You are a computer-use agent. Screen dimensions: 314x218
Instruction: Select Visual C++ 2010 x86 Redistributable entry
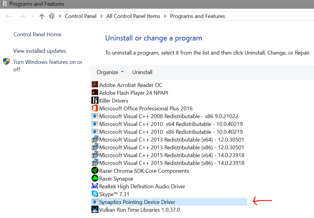[x=171, y=132]
